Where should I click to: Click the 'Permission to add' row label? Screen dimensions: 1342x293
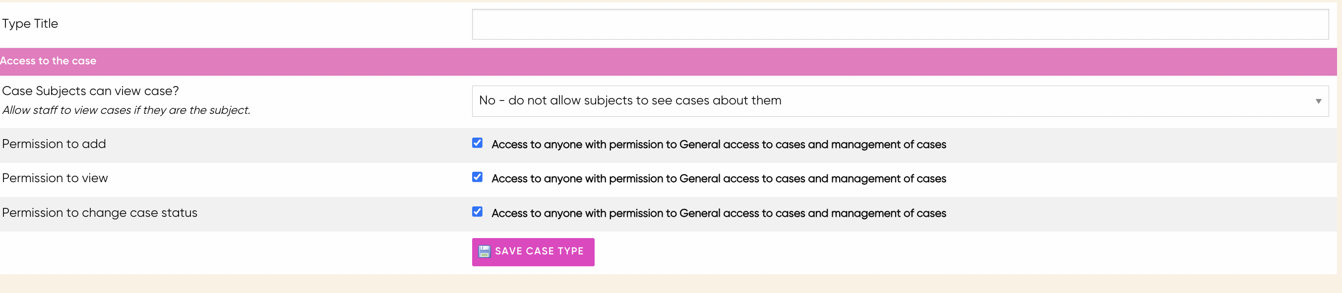[x=54, y=144]
